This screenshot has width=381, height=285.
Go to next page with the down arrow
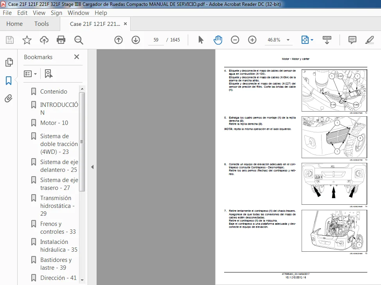pos(136,40)
